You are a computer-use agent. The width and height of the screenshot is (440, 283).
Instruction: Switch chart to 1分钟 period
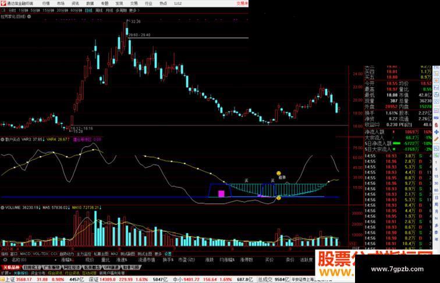(23, 10)
